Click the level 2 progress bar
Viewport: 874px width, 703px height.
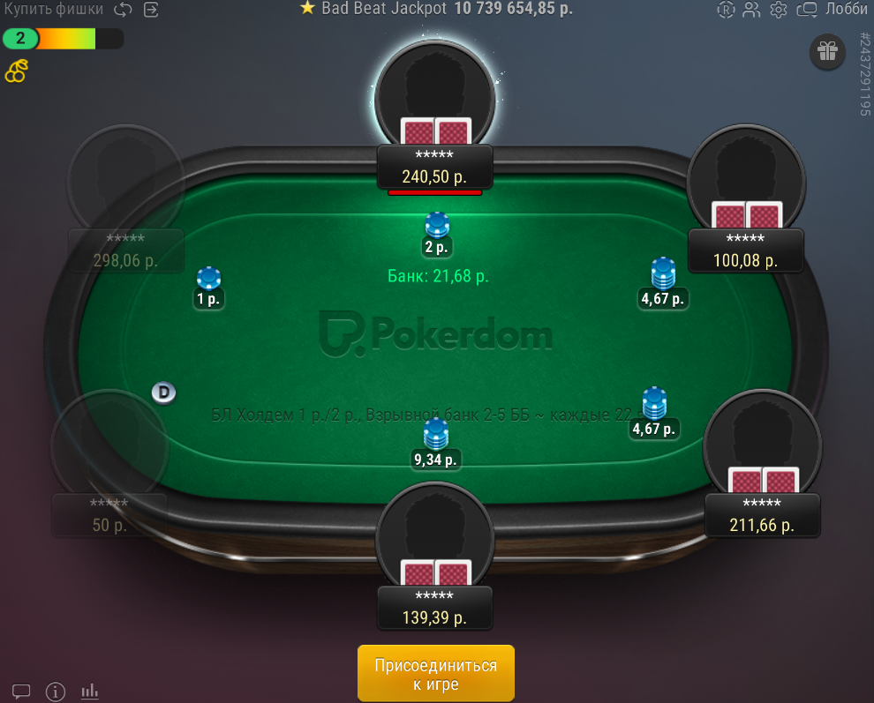tap(63, 39)
